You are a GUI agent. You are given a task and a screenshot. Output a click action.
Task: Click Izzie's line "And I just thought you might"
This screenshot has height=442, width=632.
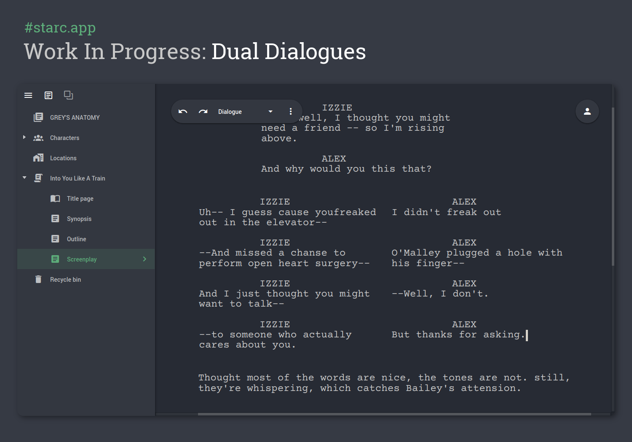[x=284, y=294]
